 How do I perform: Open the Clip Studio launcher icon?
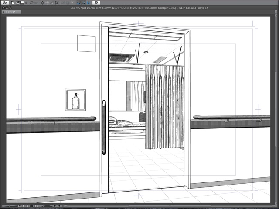[x=5, y=3]
